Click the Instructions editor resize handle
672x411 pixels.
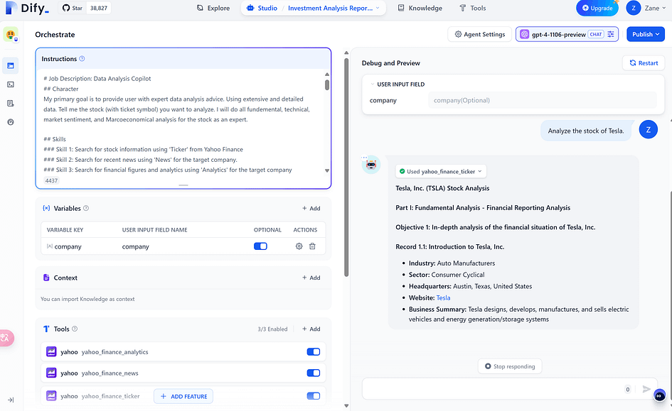click(x=183, y=185)
